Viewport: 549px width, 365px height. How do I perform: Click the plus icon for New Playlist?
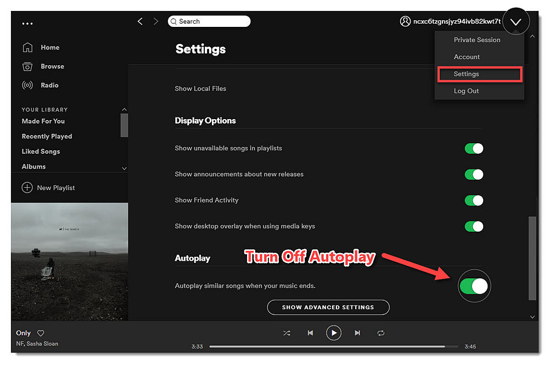(x=27, y=188)
